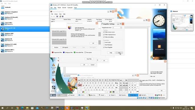The width and height of the screenshot is (195, 110).
Task: Toggle Show Magnifier checkbox
Action: point(104,47)
